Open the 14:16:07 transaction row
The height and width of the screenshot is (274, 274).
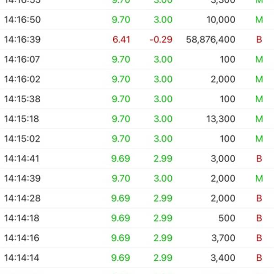pyautogui.click(x=137, y=59)
